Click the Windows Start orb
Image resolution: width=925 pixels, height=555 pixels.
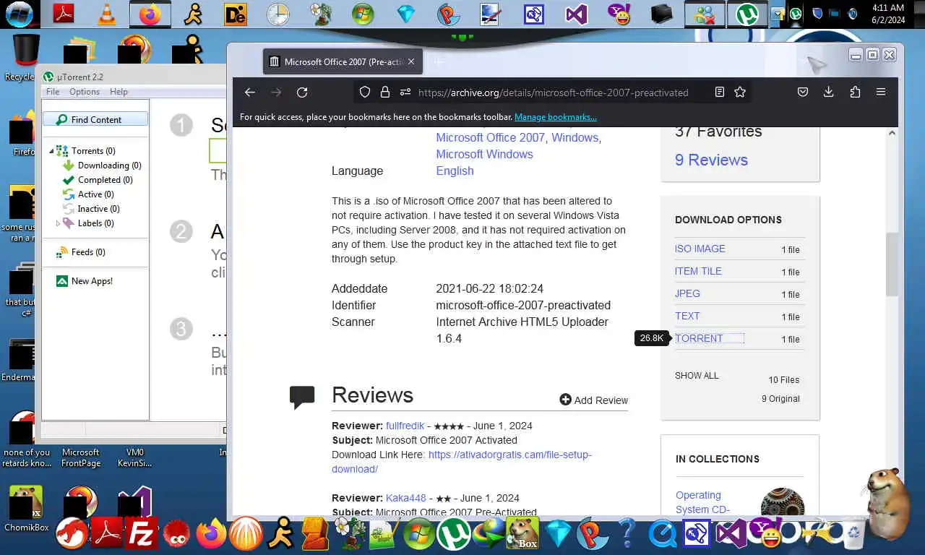pos(20,13)
